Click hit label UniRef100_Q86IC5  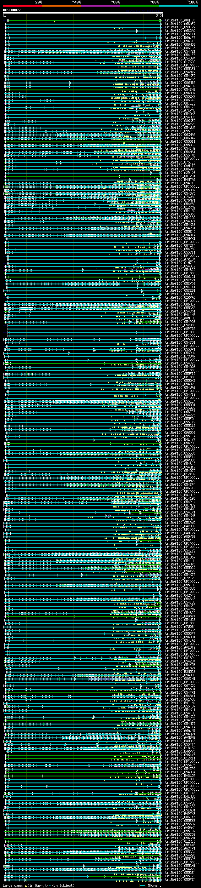tap(180, 48)
